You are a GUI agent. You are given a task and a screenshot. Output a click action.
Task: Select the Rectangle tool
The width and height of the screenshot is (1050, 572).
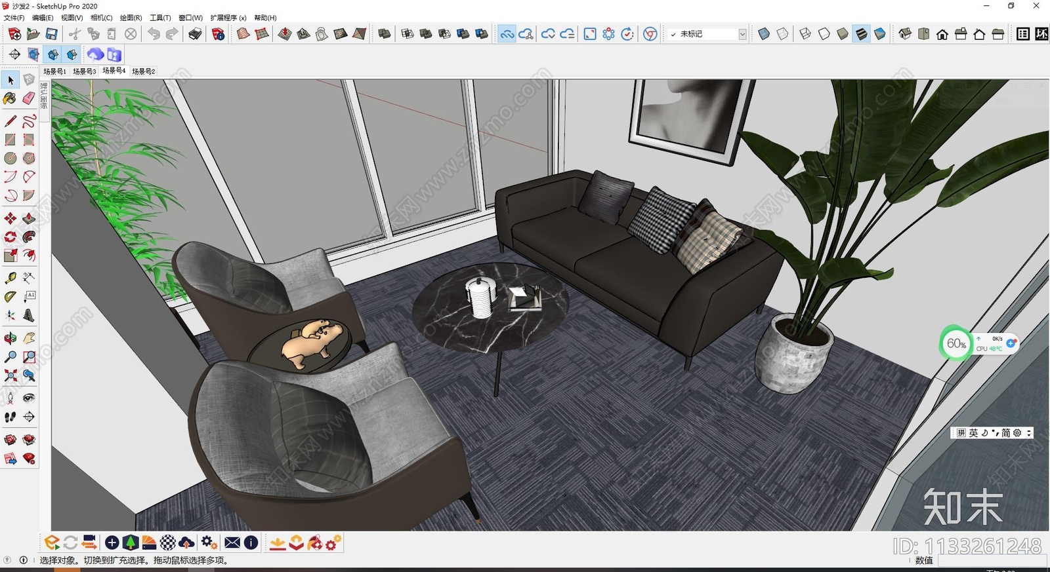click(x=10, y=140)
